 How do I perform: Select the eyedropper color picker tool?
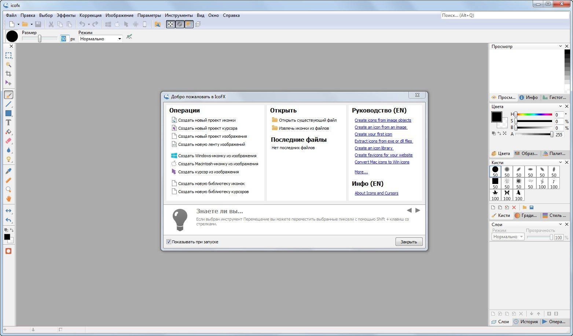(8, 171)
